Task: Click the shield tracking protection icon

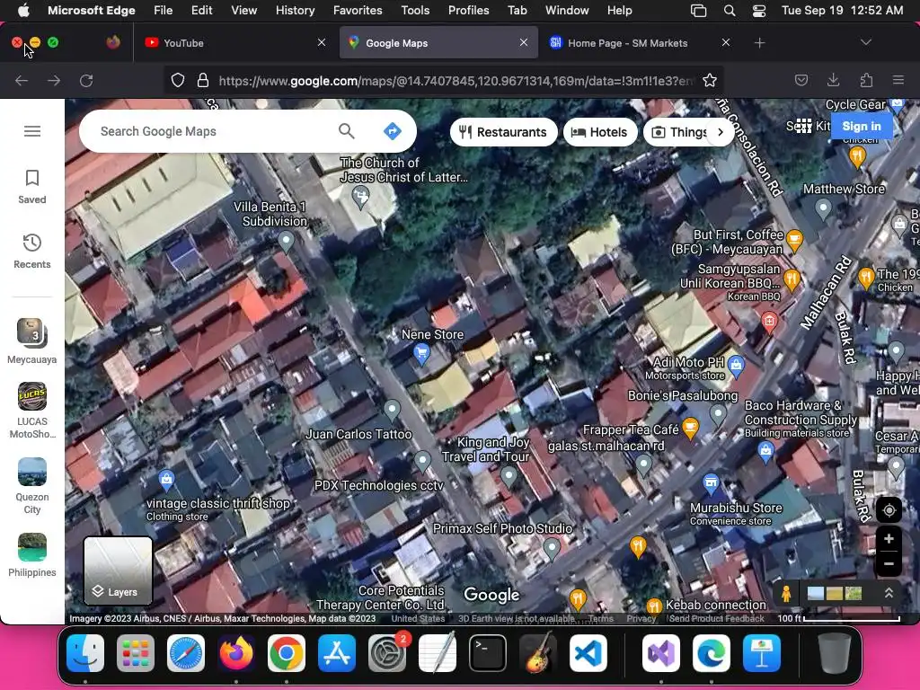Action: coord(178,80)
